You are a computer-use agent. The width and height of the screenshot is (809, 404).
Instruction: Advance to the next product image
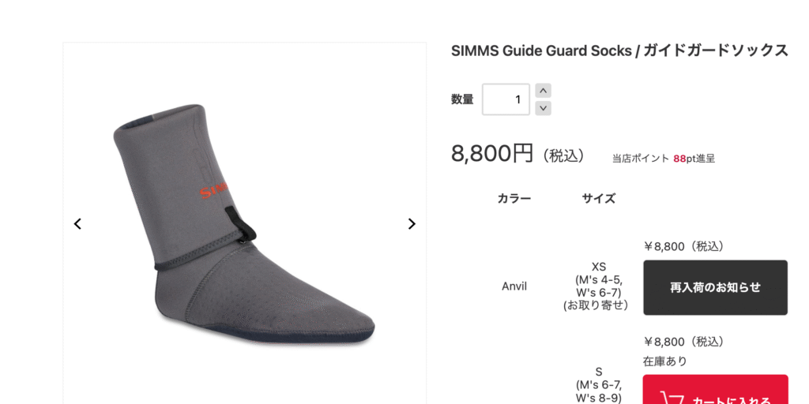[412, 223]
